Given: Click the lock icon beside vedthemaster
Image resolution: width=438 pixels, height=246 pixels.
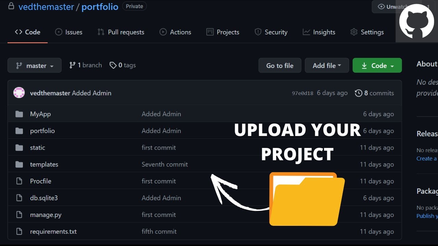Looking at the screenshot, I should [x=11, y=6].
